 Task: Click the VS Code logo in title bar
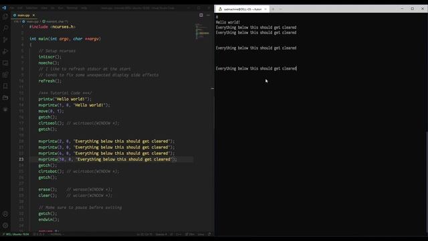tap(4, 8)
